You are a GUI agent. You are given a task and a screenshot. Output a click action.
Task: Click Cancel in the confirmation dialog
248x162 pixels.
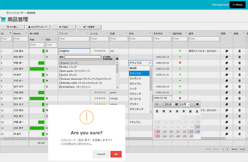(x=101, y=154)
